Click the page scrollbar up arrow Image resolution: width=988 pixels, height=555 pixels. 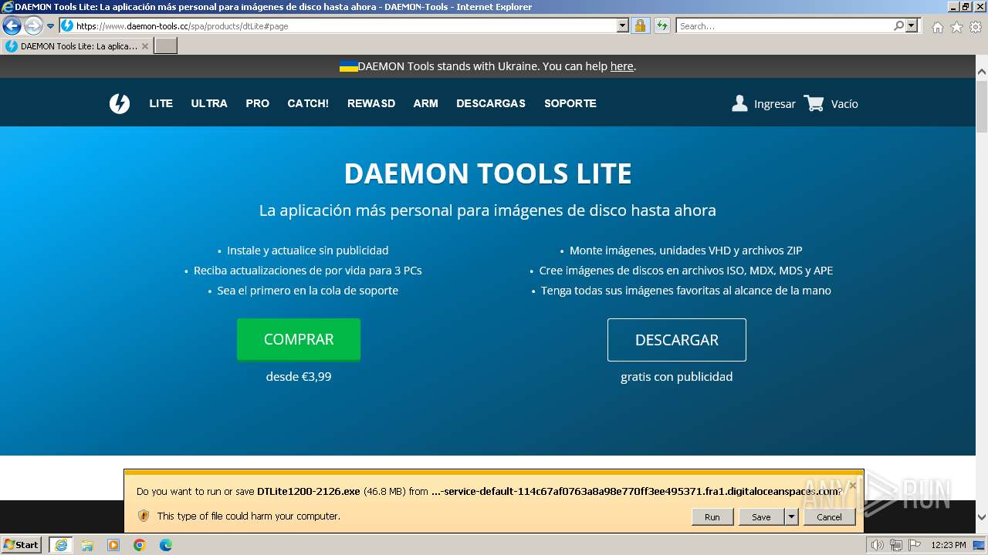pos(982,72)
